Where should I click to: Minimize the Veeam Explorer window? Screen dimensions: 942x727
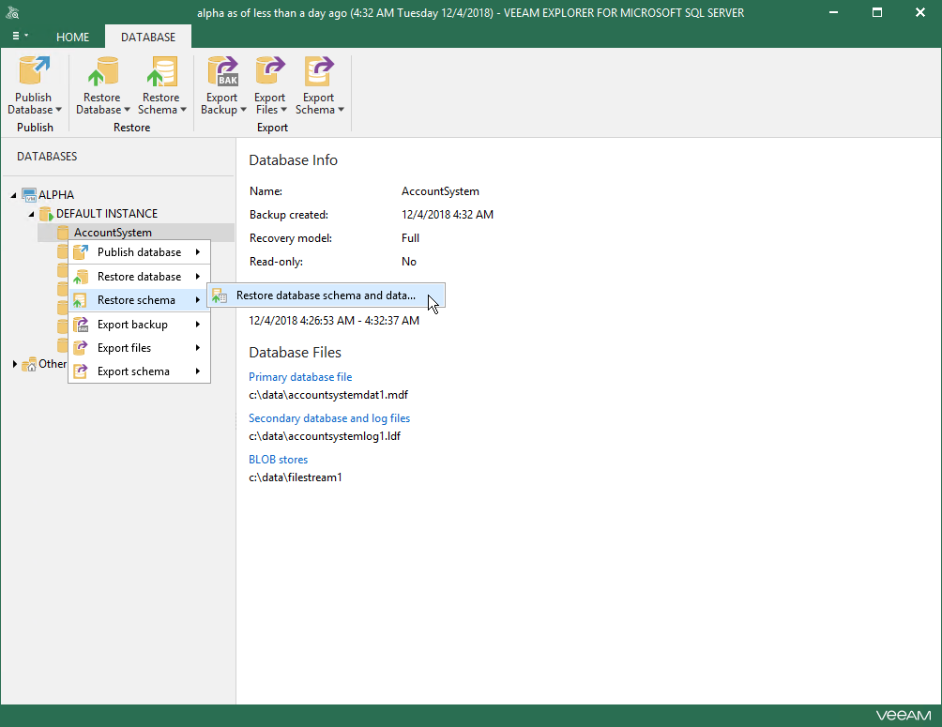(x=833, y=12)
